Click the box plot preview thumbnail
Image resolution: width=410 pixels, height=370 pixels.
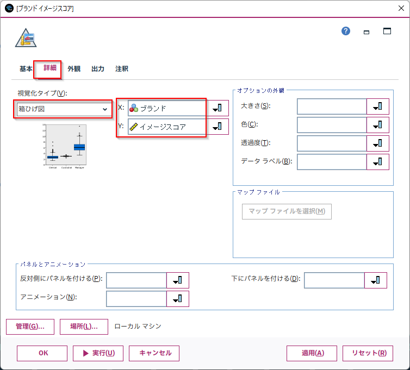[x=64, y=146]
